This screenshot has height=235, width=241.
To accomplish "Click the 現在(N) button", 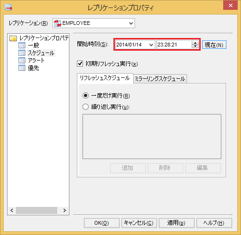I will tap(214, 45).
